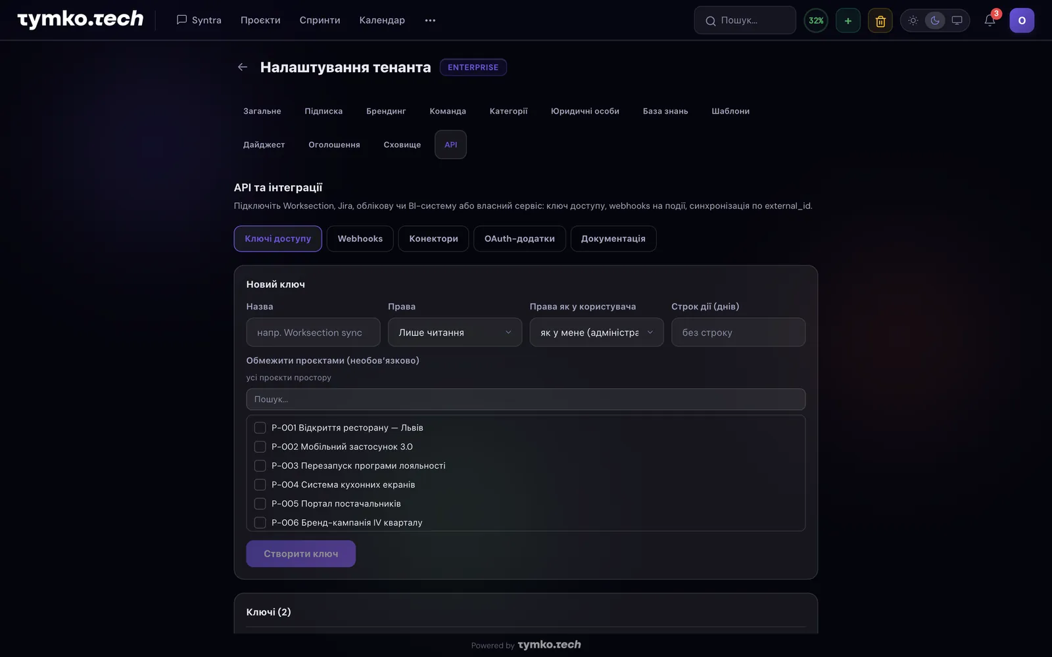Expand the Права як у користувача dropdown
Image resolution: width=1052 pixels, height=657 pixels.
pos(596,332)
